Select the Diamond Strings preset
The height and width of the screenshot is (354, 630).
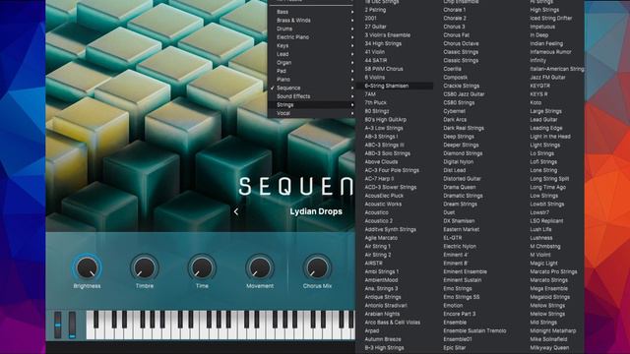point(463,153)
